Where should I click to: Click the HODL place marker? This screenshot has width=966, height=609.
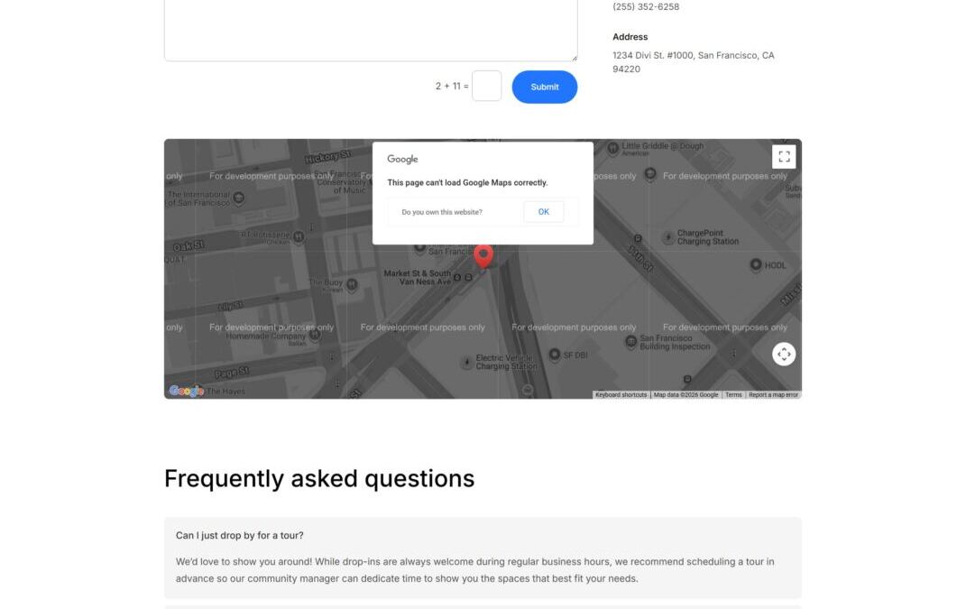(756, 264)
